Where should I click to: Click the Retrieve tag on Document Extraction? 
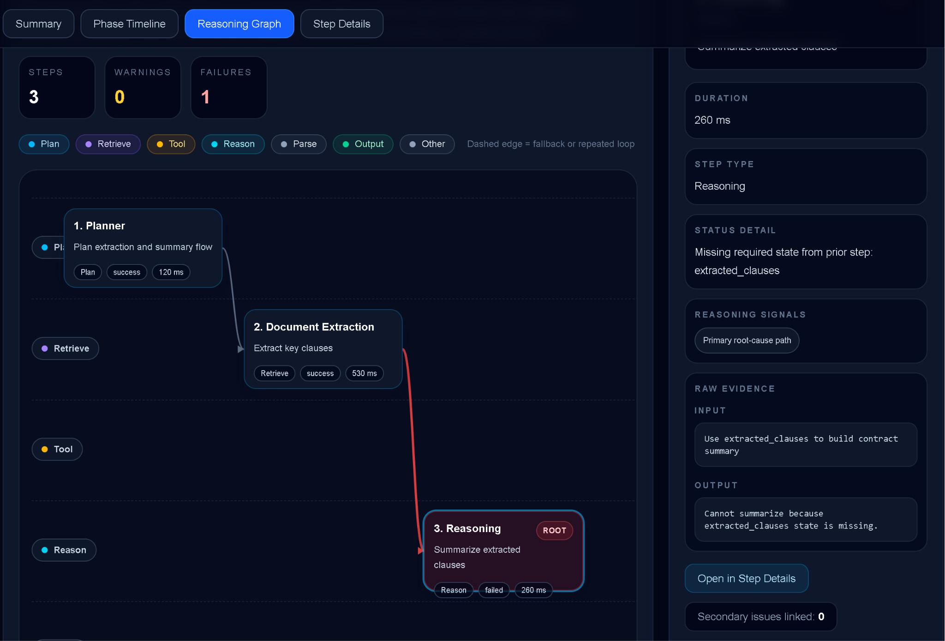(275, 373)
